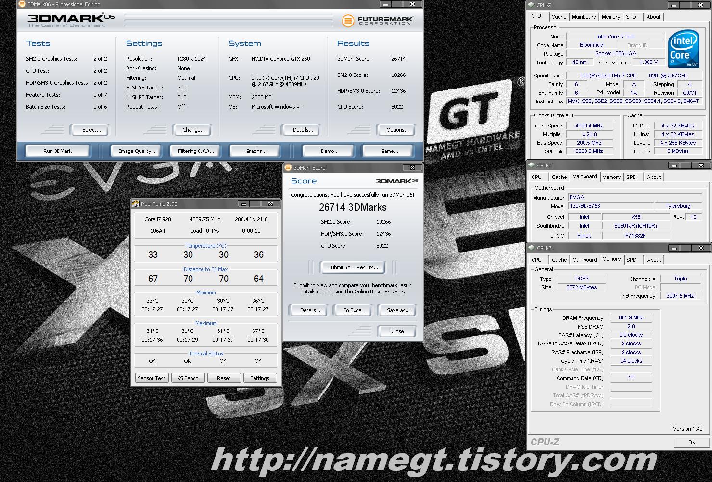Open Real Temp Settings

click(260, 378)
